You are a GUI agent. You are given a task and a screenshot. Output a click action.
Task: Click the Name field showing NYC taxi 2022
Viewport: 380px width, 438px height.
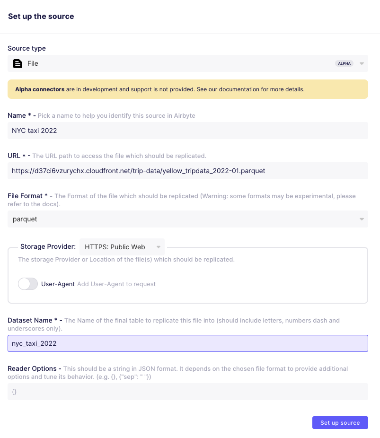[187, 130]
